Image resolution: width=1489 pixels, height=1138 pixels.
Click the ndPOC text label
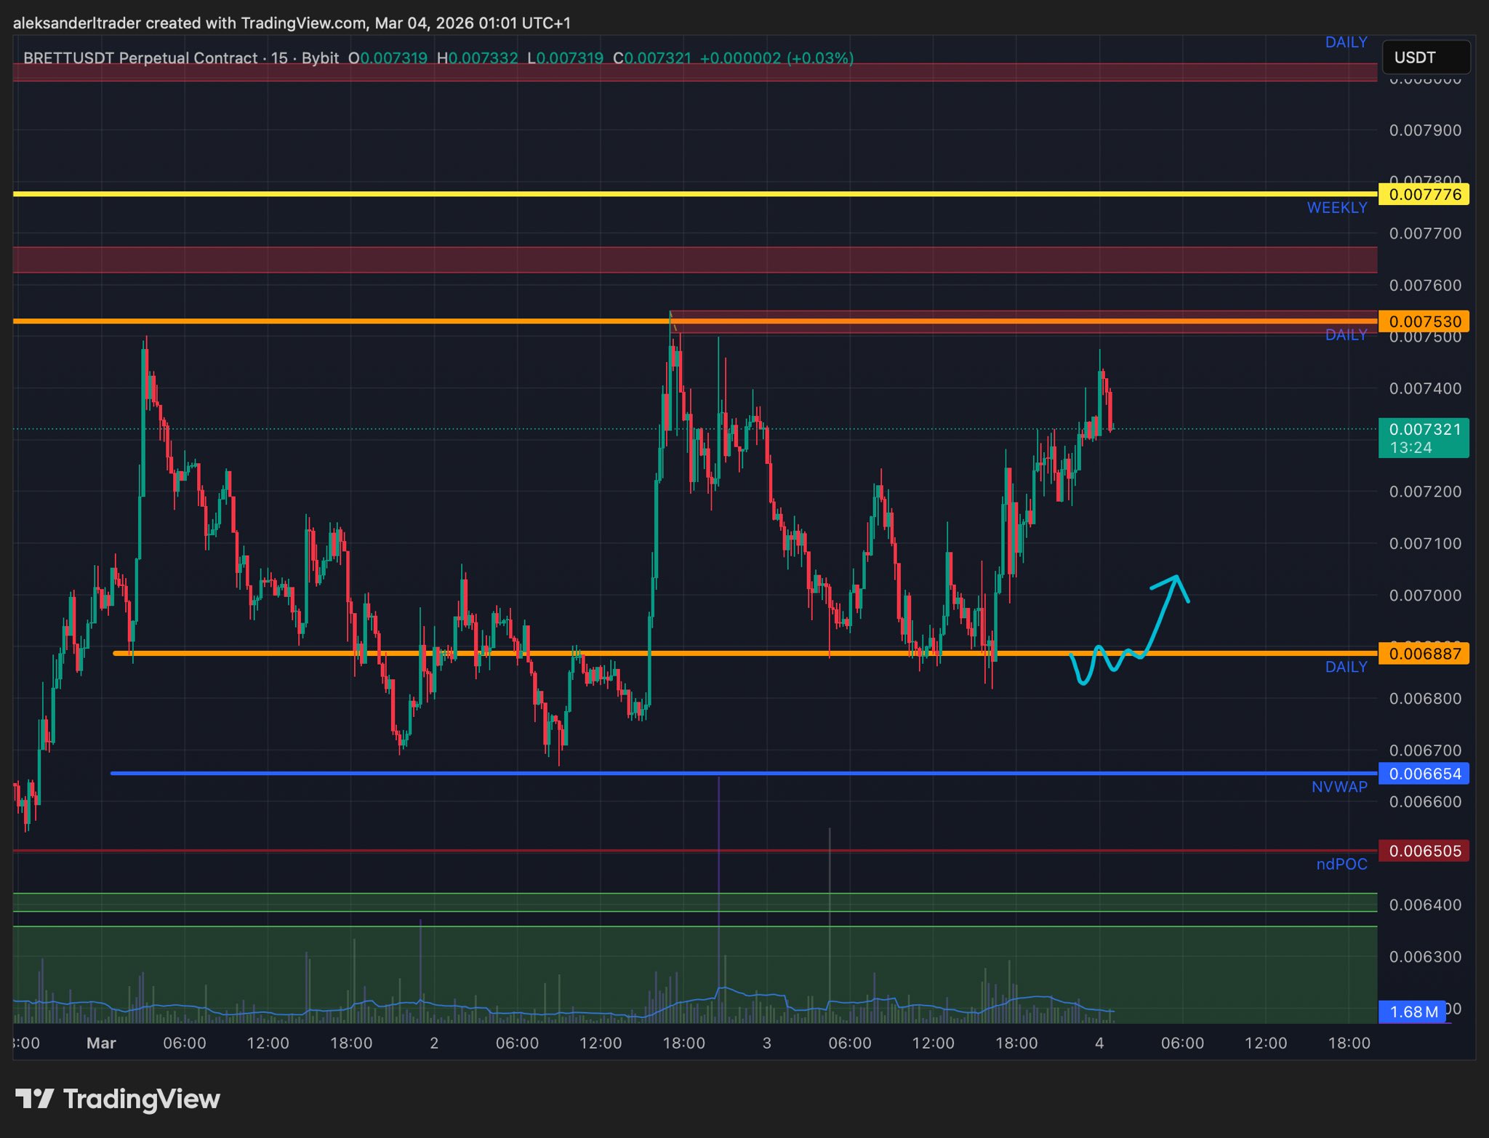pos(1341,864)
